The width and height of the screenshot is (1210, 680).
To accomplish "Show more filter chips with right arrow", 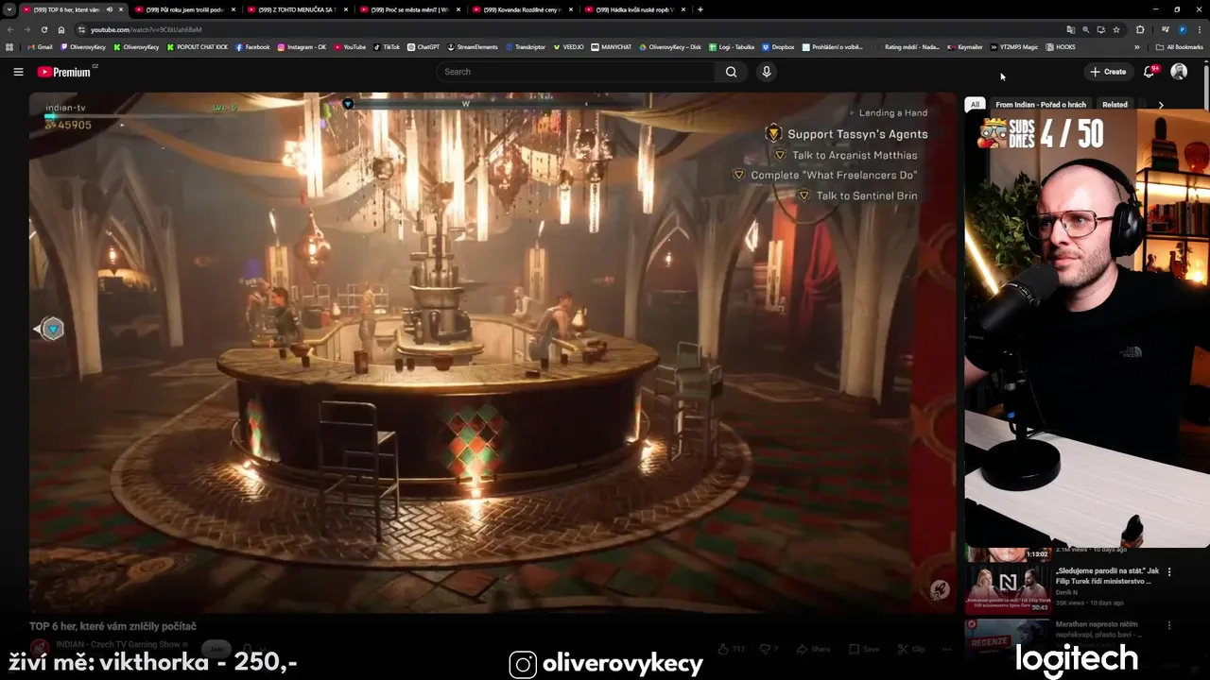I will click(1161, 105).
